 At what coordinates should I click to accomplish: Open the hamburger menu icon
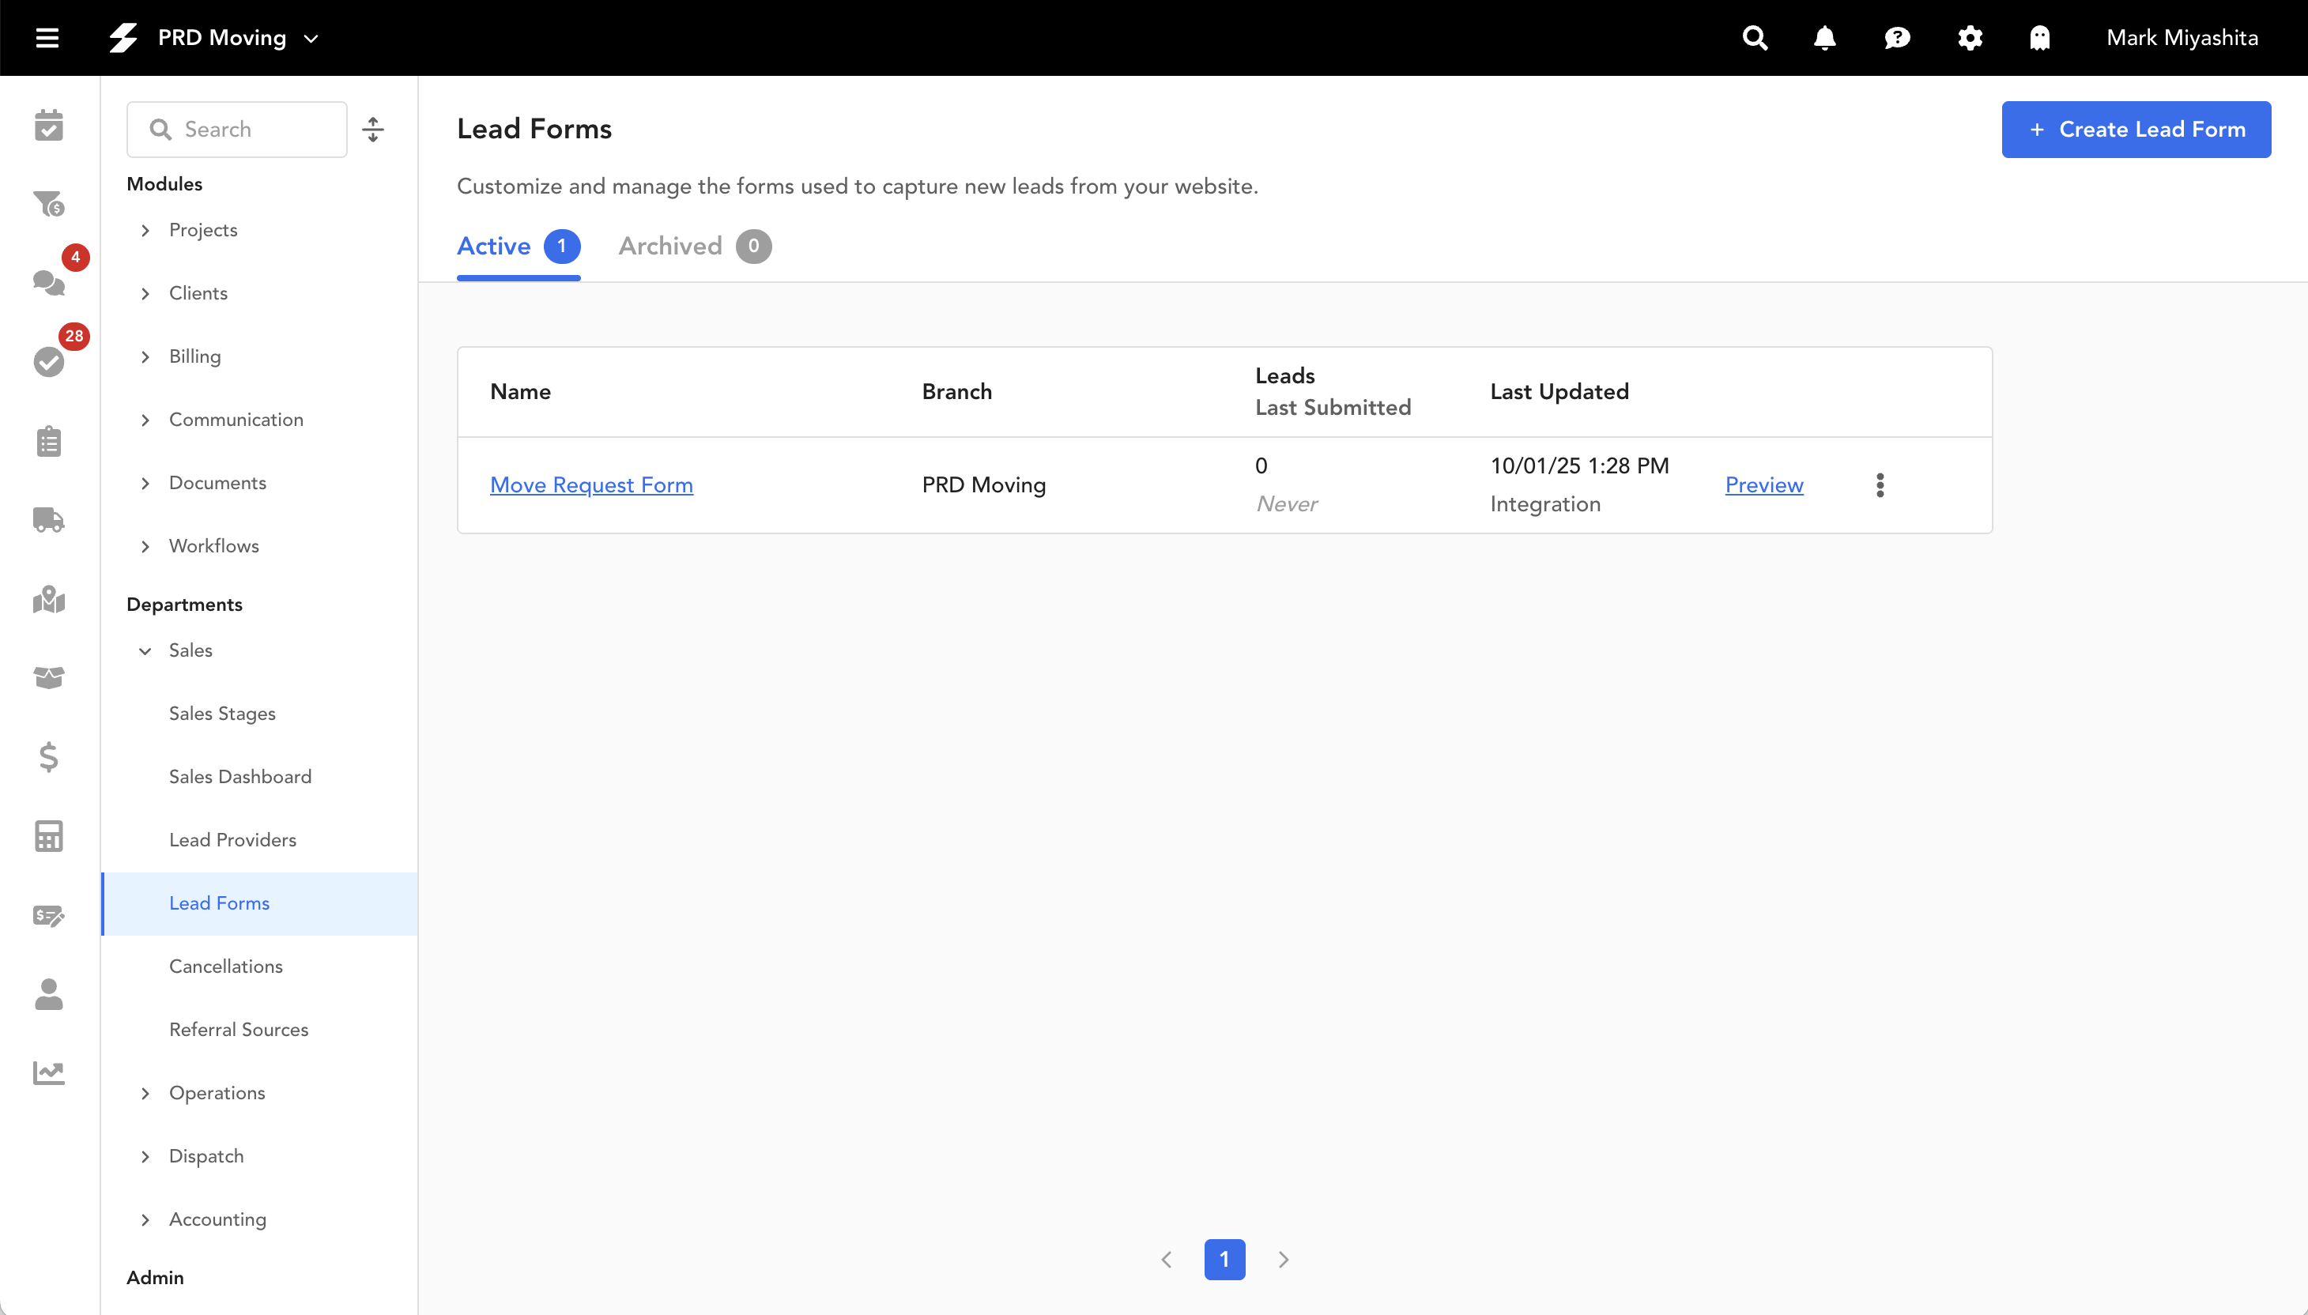click(x=47, y=38)
